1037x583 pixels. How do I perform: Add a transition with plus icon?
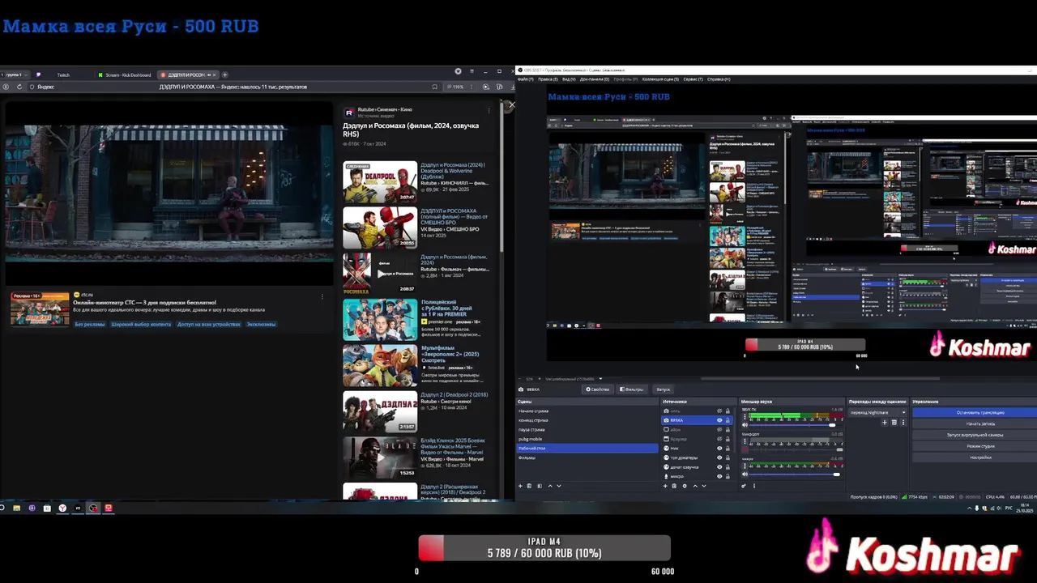pyautogui.click(x=885, y=422)
